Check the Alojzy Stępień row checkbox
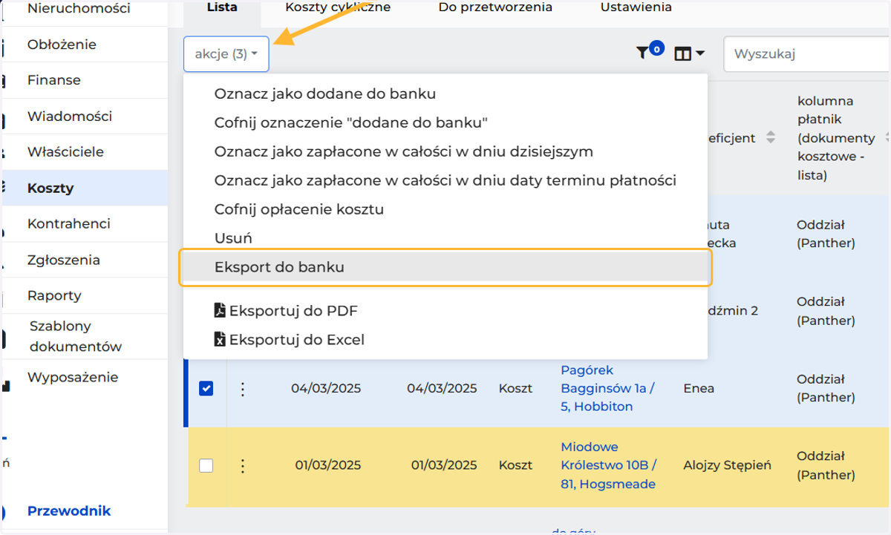The image size is (891, 535). [x=206, y=465]
